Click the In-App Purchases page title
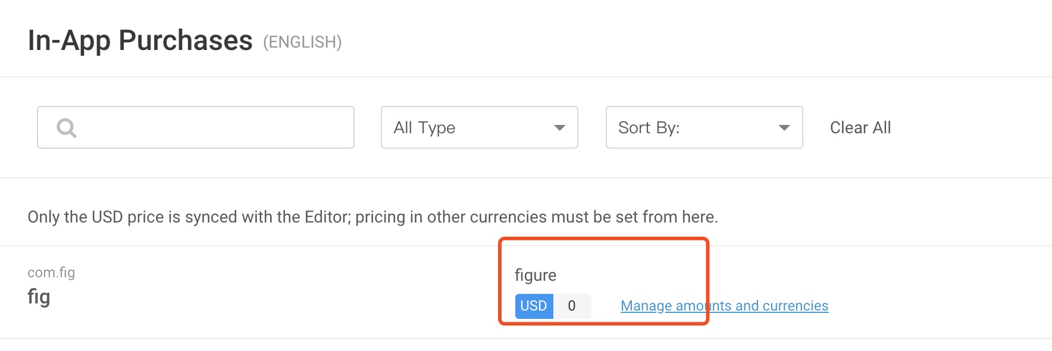This screenshot has height=351, width=1052. [140, 40]
